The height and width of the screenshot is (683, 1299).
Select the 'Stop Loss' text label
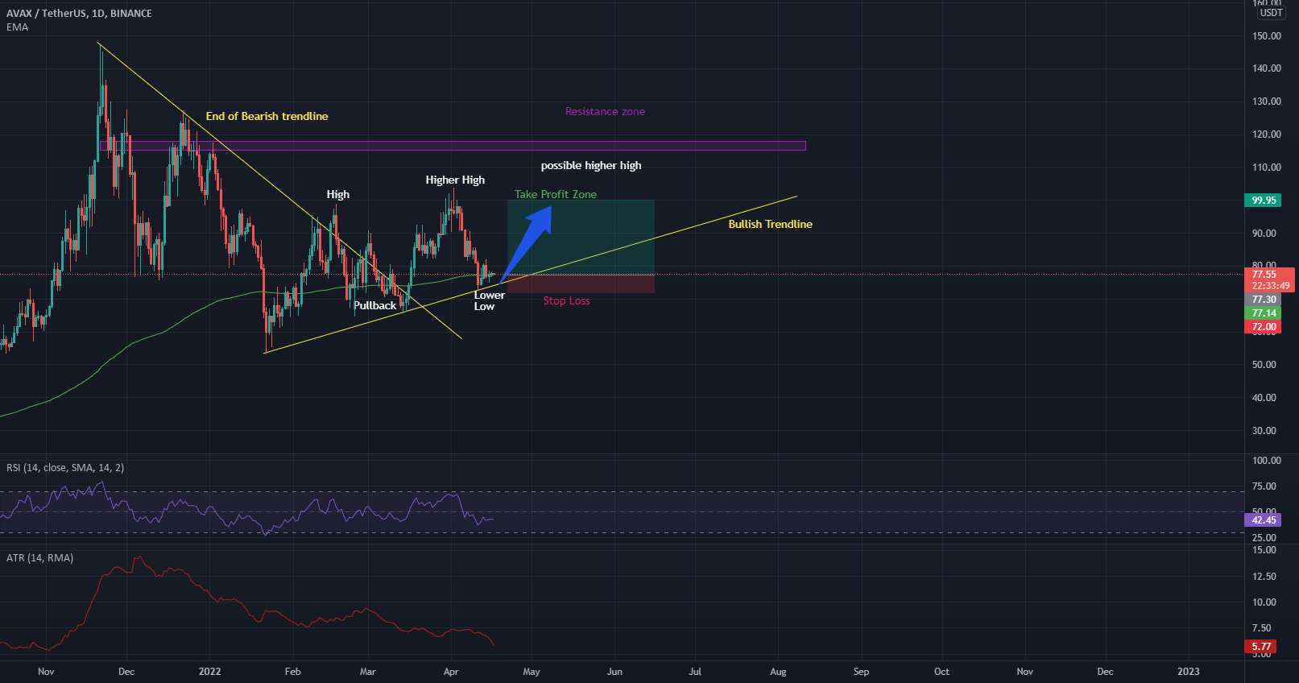566,300
